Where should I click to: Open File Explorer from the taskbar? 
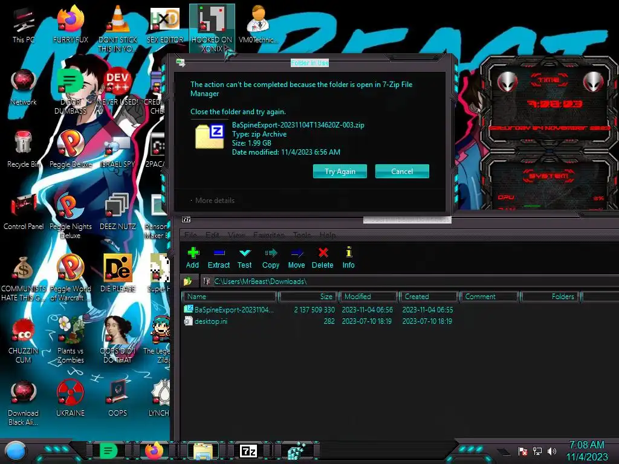point(203,451)
